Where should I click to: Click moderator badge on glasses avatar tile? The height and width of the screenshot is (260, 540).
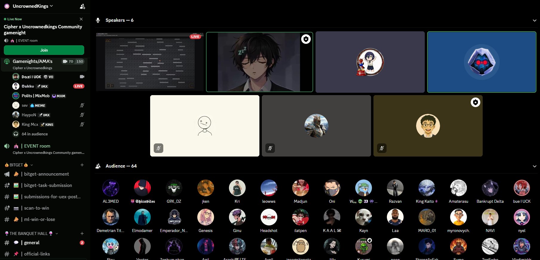476,103
